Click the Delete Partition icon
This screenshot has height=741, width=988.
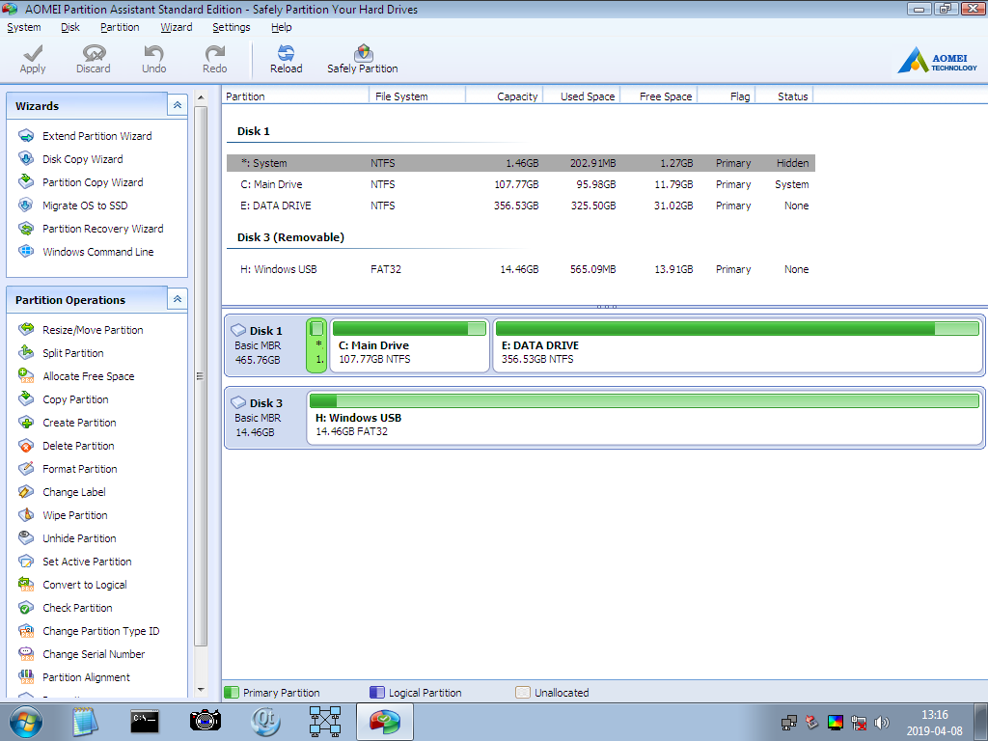[26, 446]
